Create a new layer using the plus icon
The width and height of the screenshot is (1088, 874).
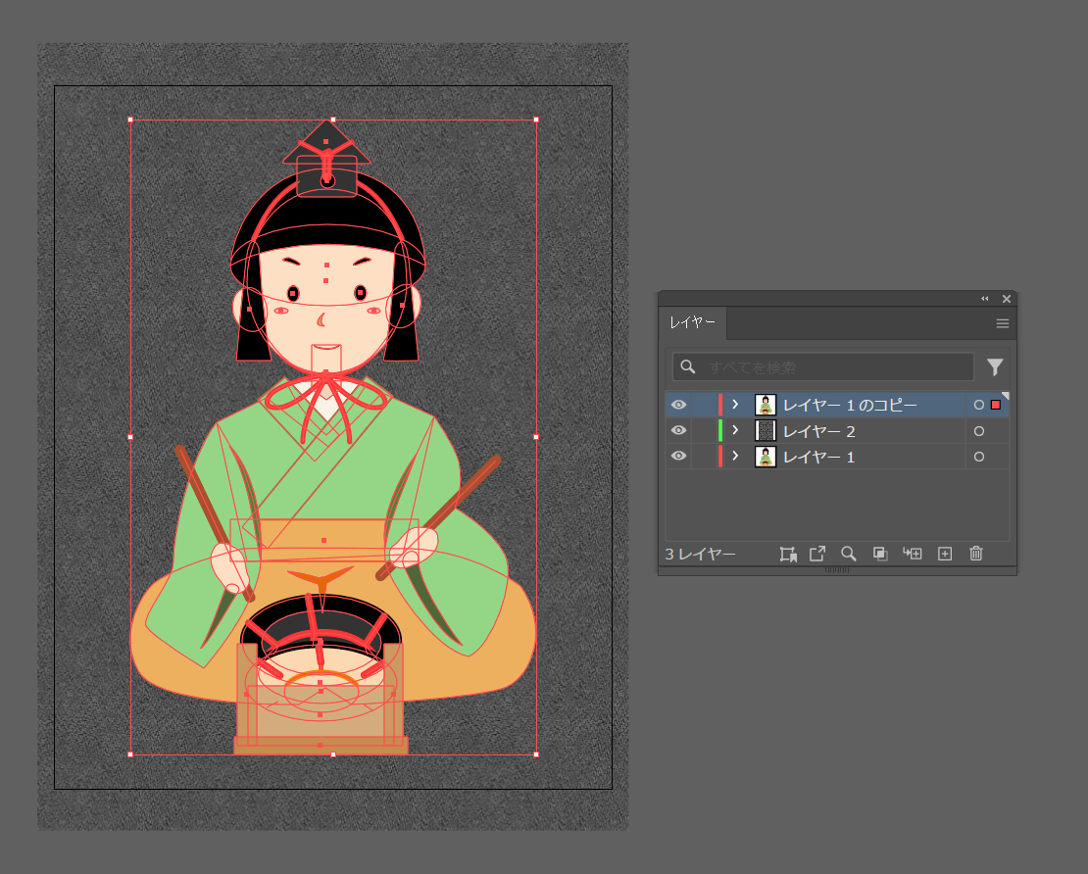click(944, 554)
